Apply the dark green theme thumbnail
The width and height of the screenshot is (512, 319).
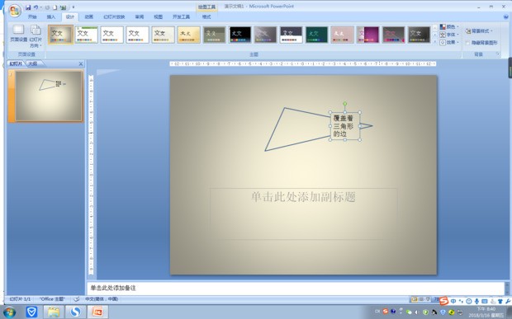[x=317, y=35]
